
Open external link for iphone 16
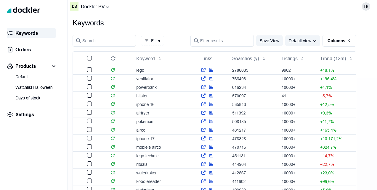pos(203,104)
